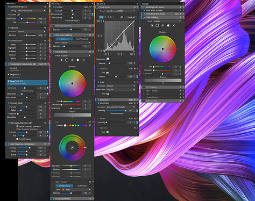Image resolution: width=255 pixels, height=201 pixels.
Task: Reset Color Grading wheel in the Color panel
Action: [174, 25]
